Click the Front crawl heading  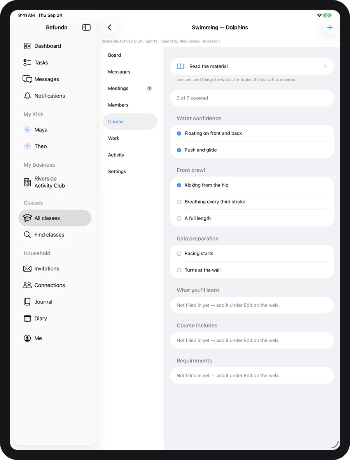[x=191, y=170]
